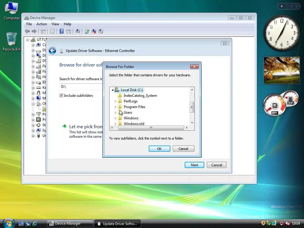304x228 pixels.
Task: Uncheck the Include subfolders checkbox
Action: (61, 95)
